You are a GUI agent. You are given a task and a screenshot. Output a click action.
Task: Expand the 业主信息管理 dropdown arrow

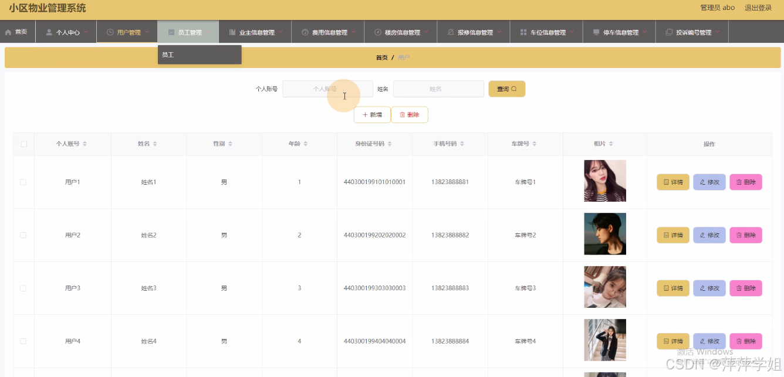[x=281, y=32]
